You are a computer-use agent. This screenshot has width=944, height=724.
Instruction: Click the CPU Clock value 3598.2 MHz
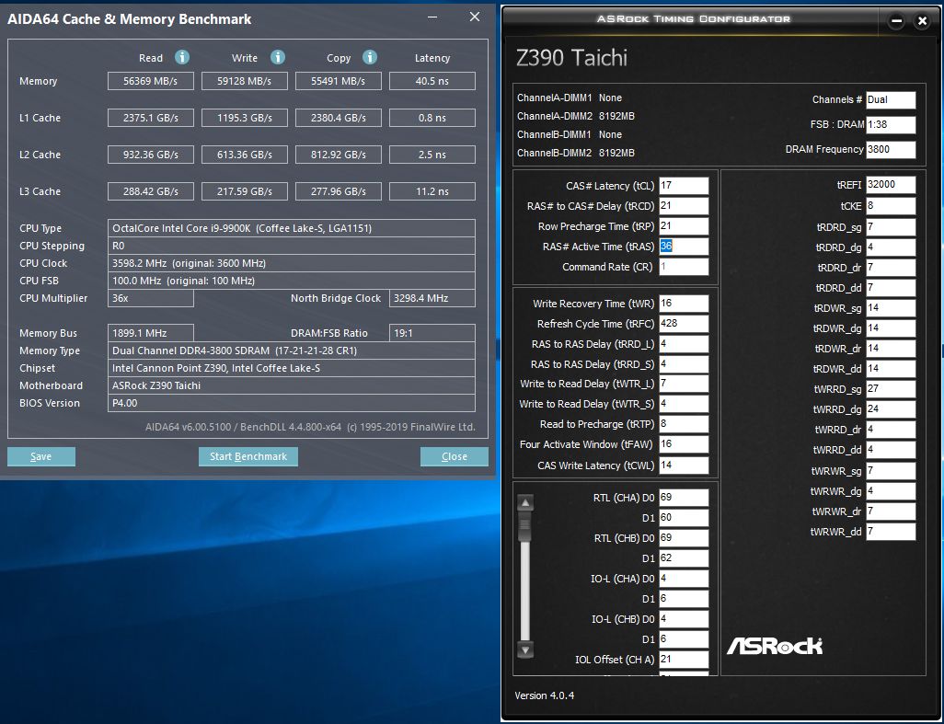(292, 263)
